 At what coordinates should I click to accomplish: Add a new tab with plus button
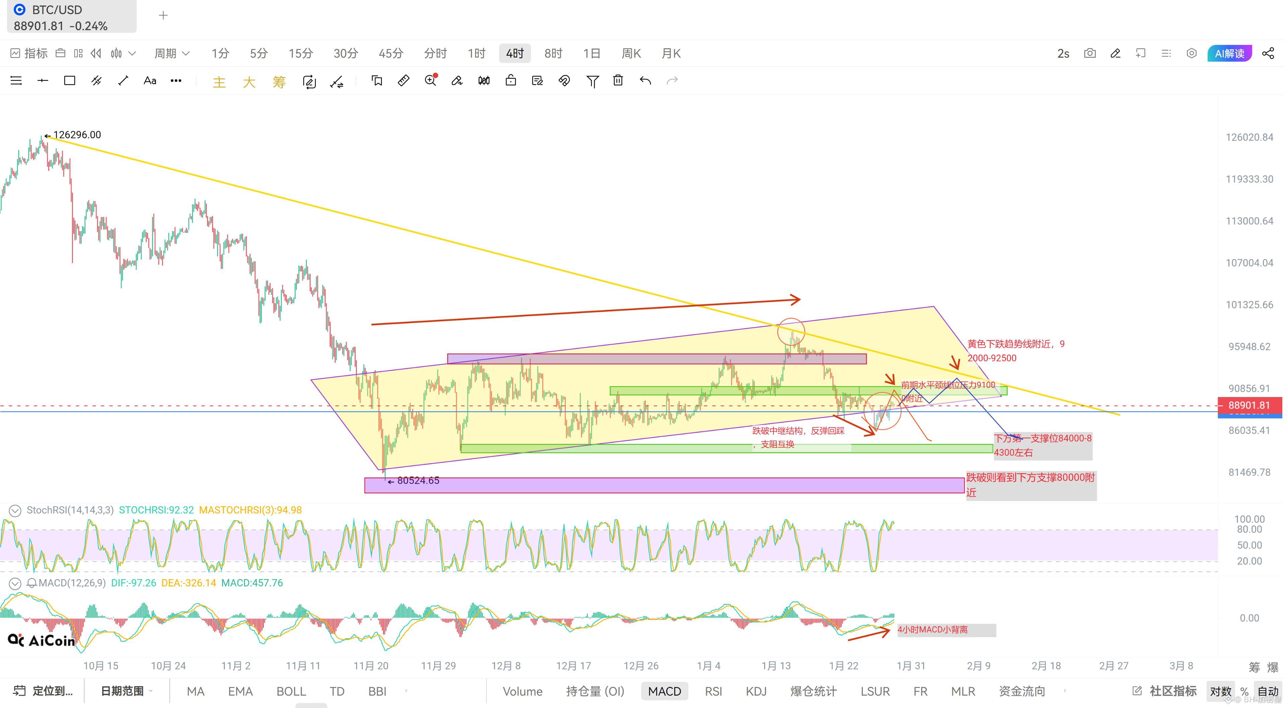(x=163, y=15)
